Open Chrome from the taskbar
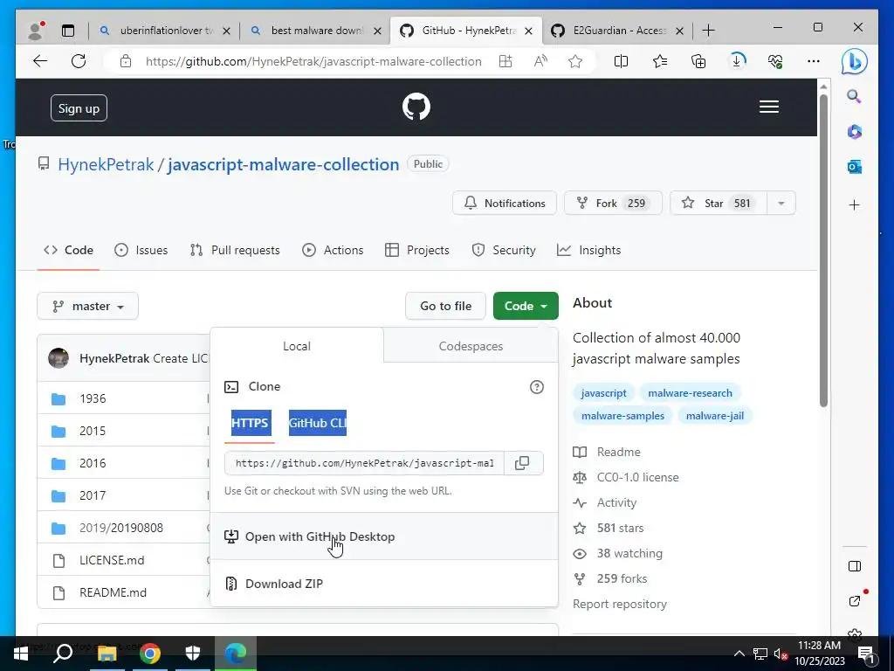The height and width of the screenshot is (671, 894). [x=150, y=654]
